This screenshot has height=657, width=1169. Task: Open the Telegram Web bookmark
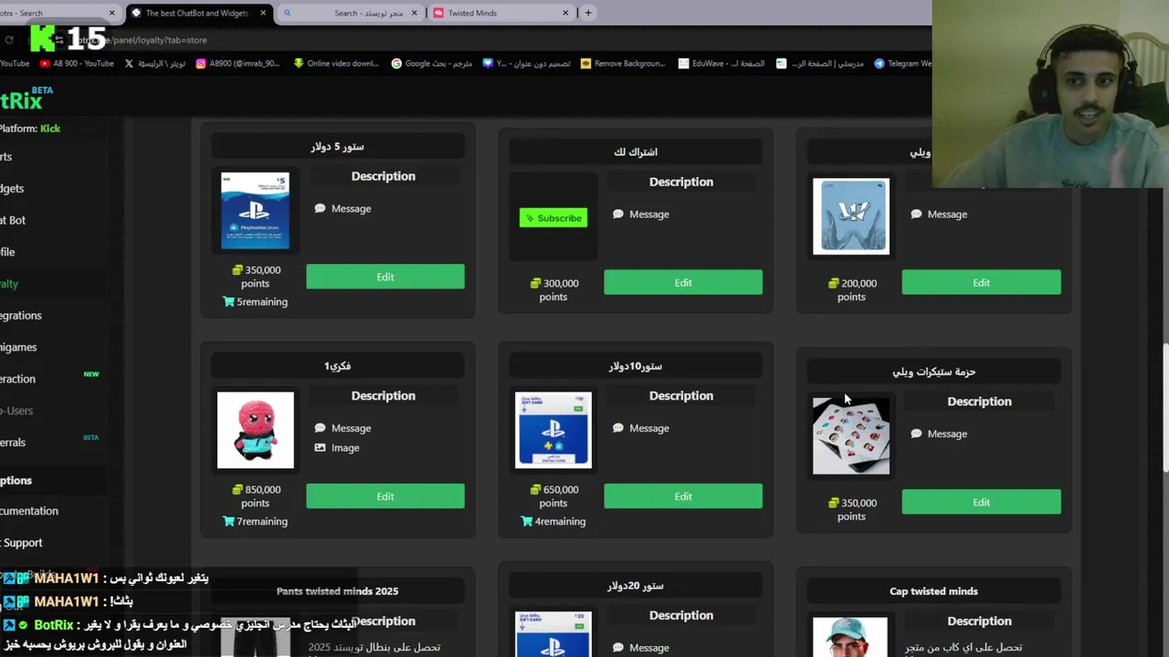coord(902,63)
